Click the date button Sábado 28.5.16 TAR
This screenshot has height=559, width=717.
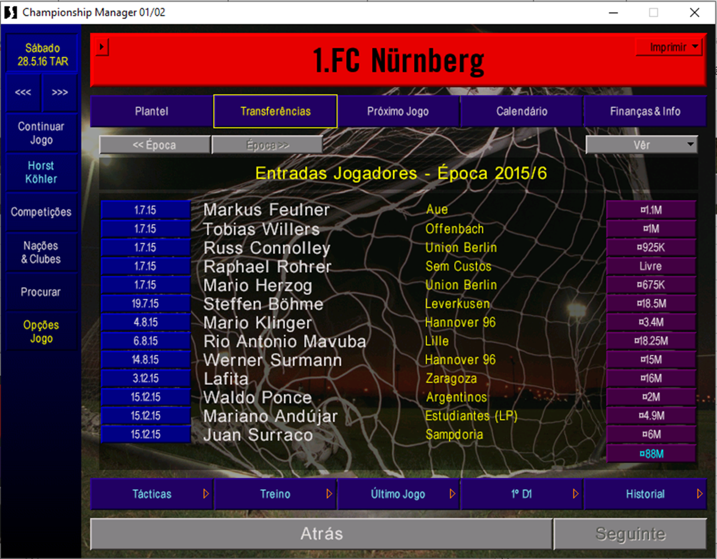pos(43,55)
